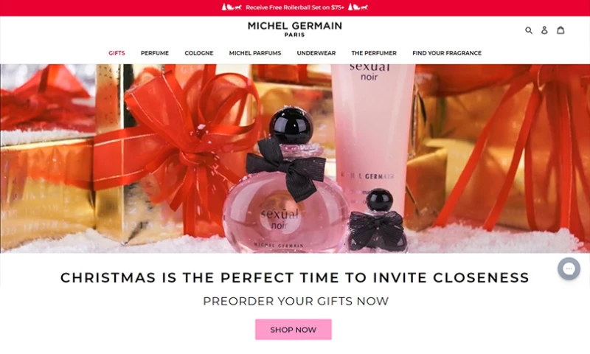The height and width of the screenshot is (354, 590).
Task: Visit The Perfumer page
Action: pos(374,53)
